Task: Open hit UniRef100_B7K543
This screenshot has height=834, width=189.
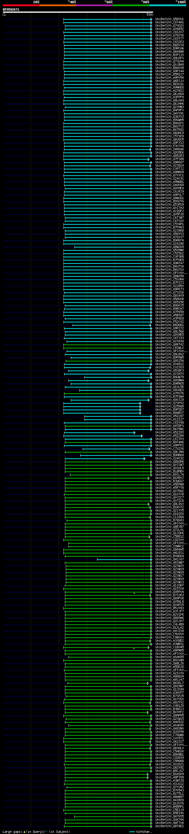Action: [x=169, y=790]
